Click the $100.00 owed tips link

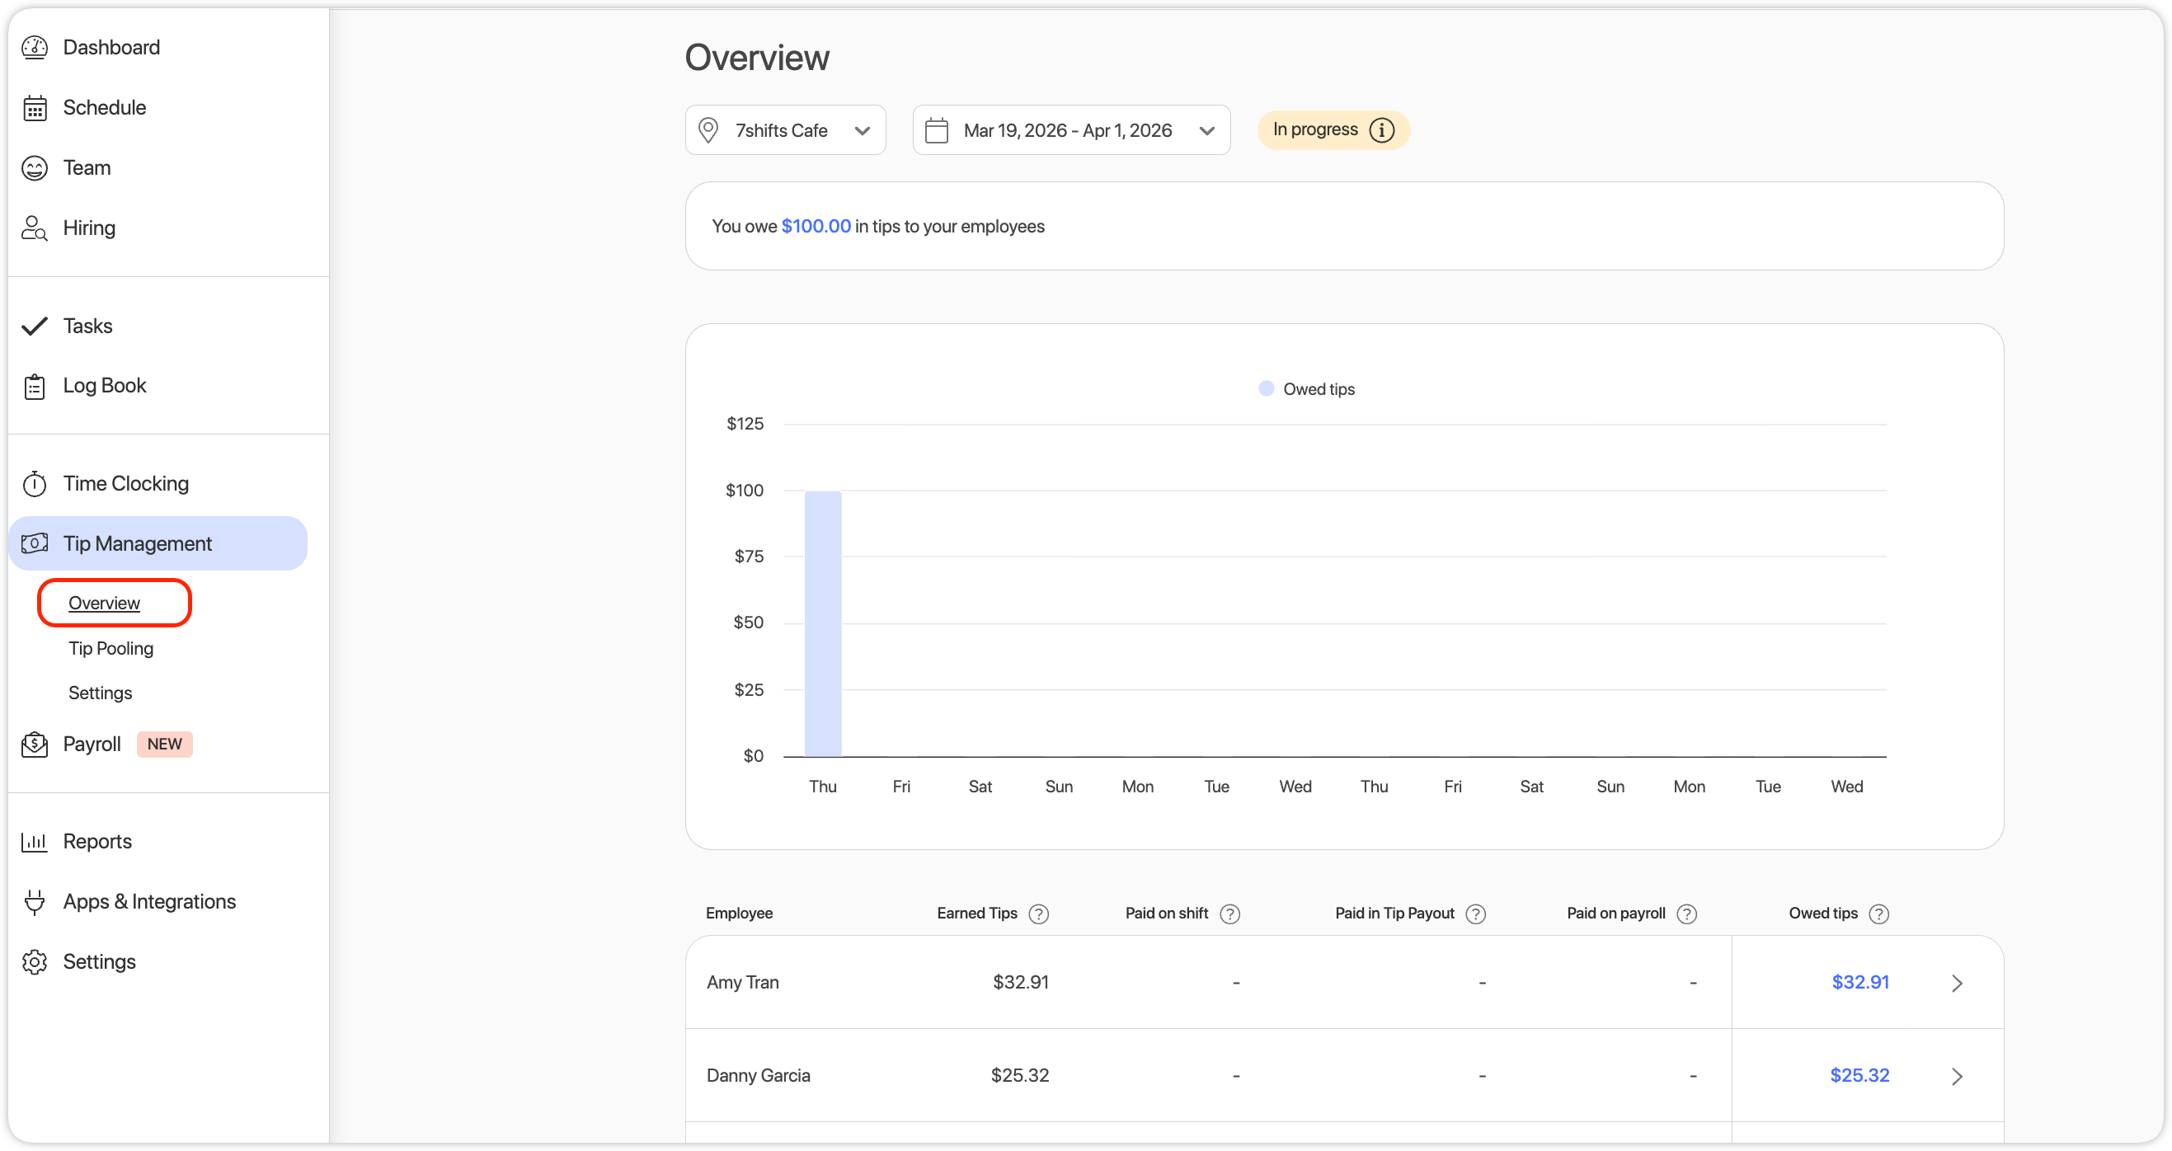tap(816, 226)
